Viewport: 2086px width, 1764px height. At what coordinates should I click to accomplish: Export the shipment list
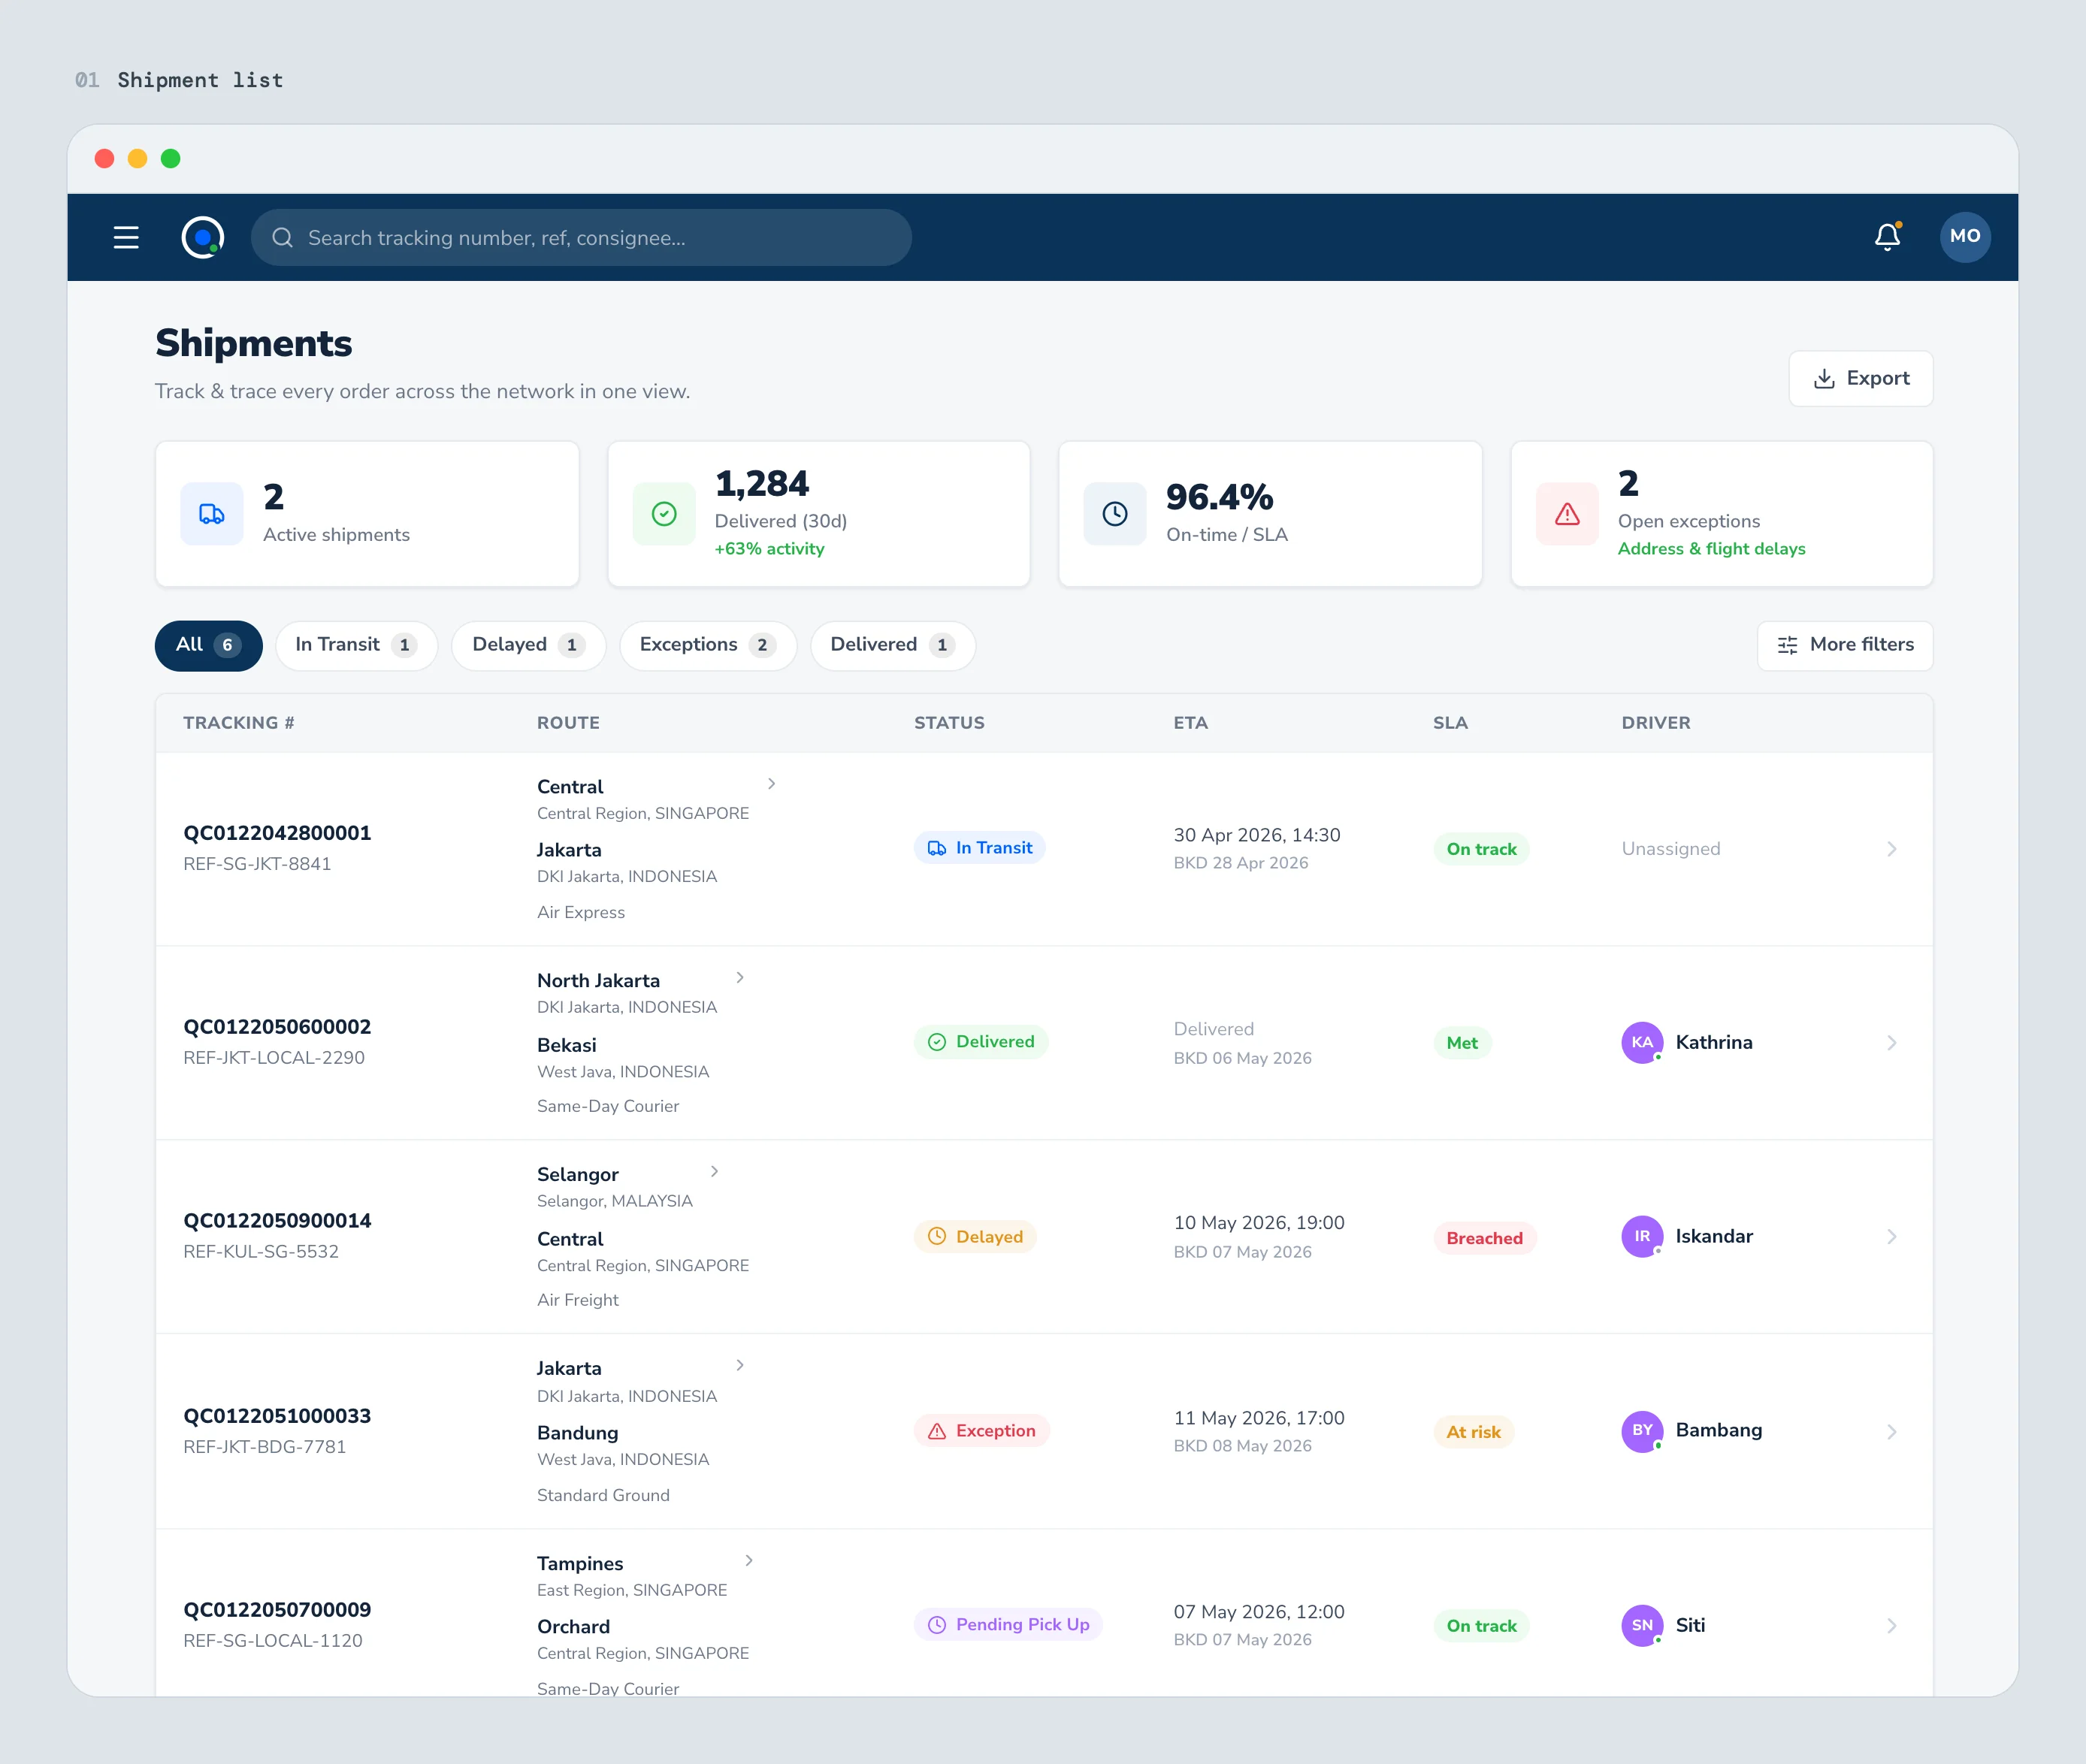pyautogui.click(x=1860, y=378)
